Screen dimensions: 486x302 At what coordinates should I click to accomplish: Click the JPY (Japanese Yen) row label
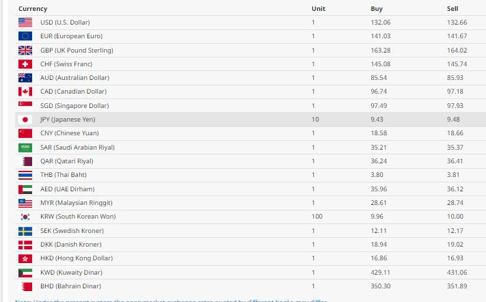tap(68, 120)
